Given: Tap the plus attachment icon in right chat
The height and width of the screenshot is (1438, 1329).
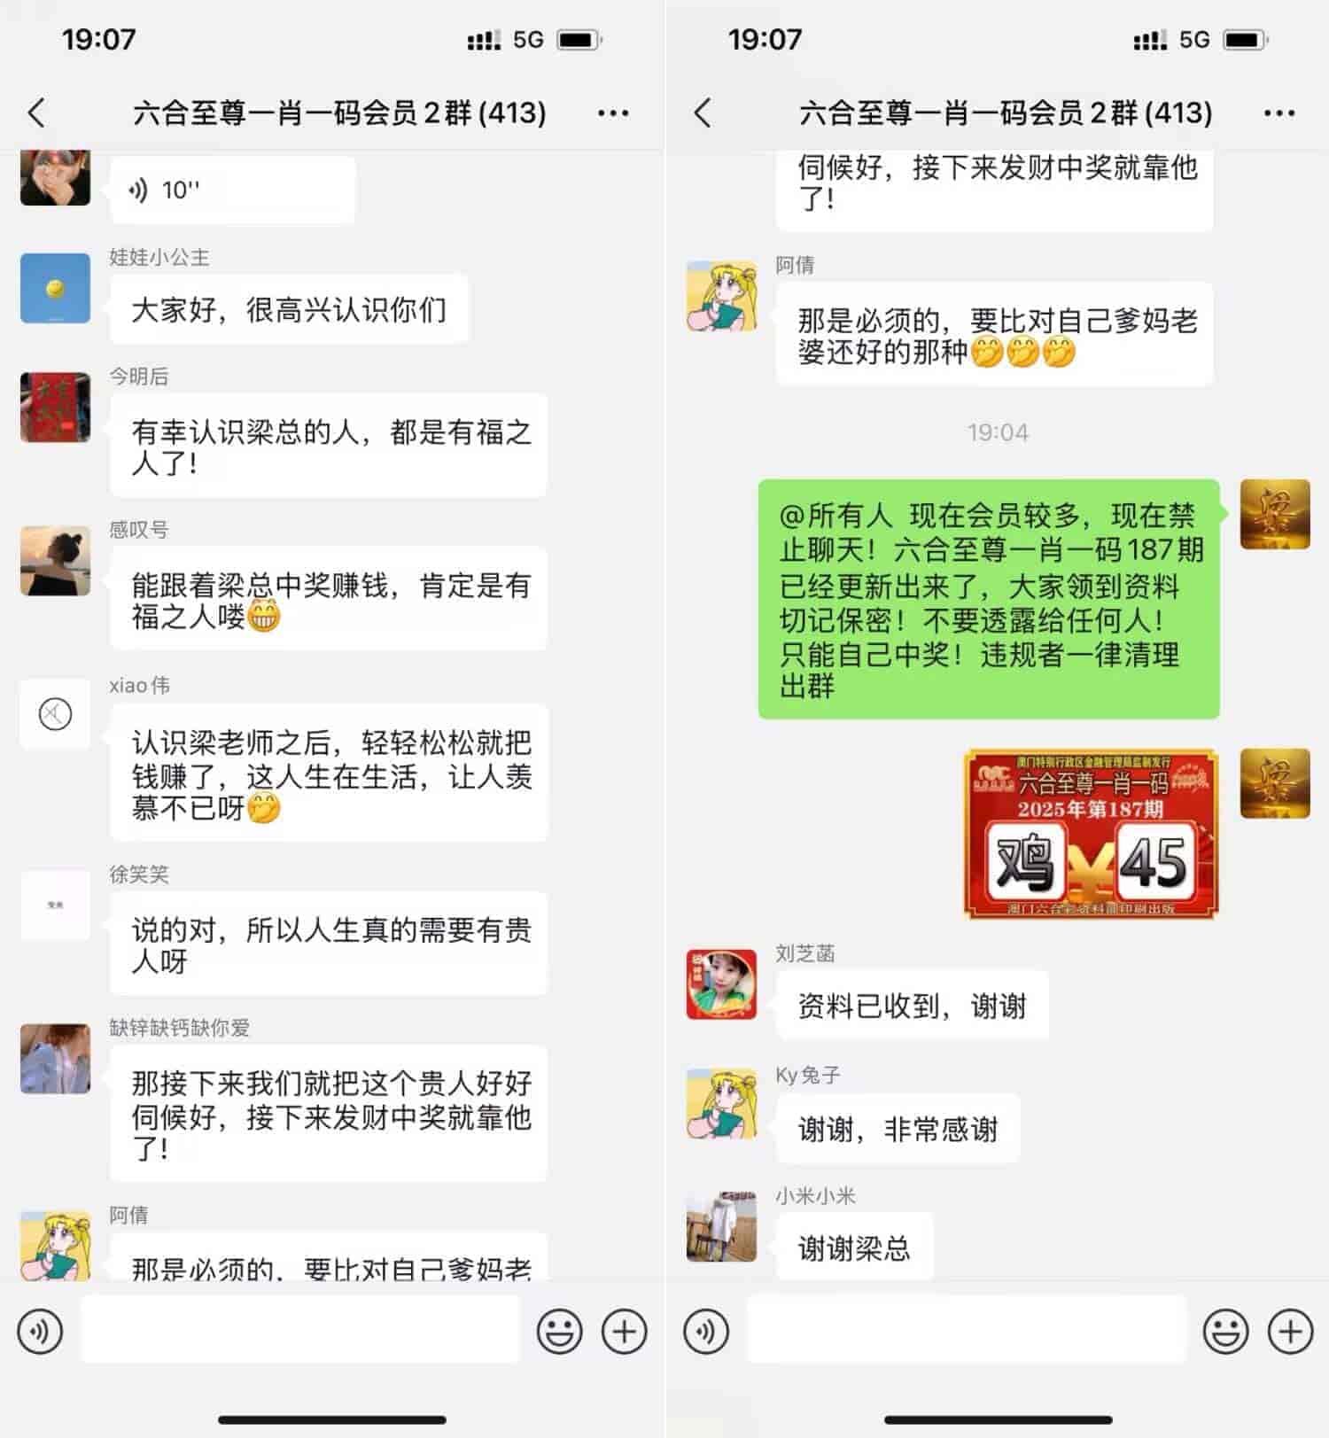Looking at the screenshot, I should [1291, 1331].
